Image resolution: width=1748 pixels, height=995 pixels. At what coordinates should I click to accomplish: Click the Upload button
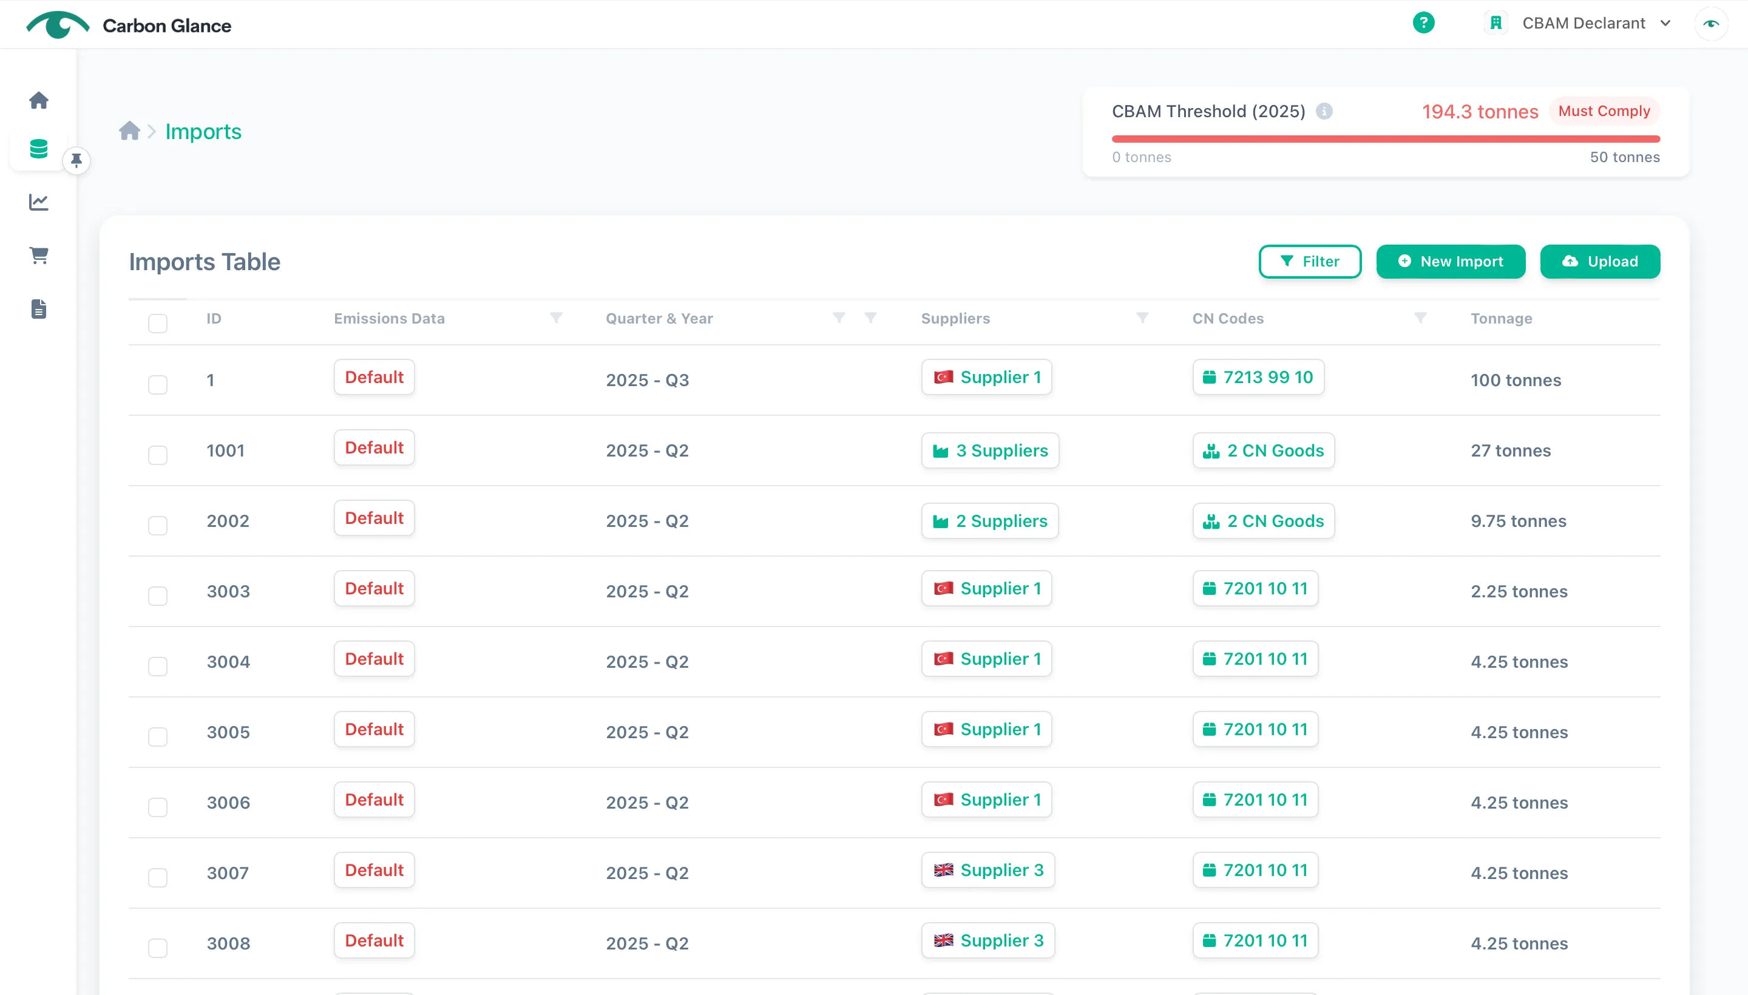click(x=1600, y=261)
